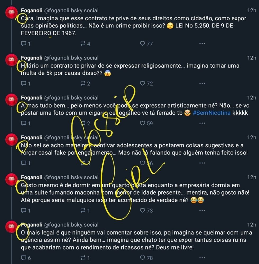Open more options on the 72-likes post
Screen dimensions: 259x264
tap(202, 83)
